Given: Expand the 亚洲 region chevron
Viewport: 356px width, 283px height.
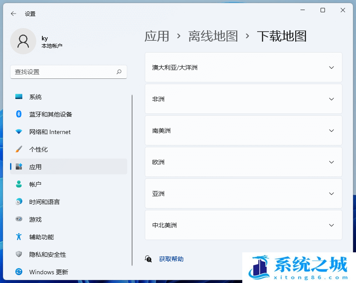Looking at the screenshot, I should coord(331,194).
